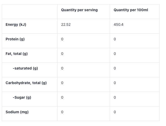The width and height of the screenshot is (166, 126).
Task: Click the Sodium per serving value
Action: (62, 112)
